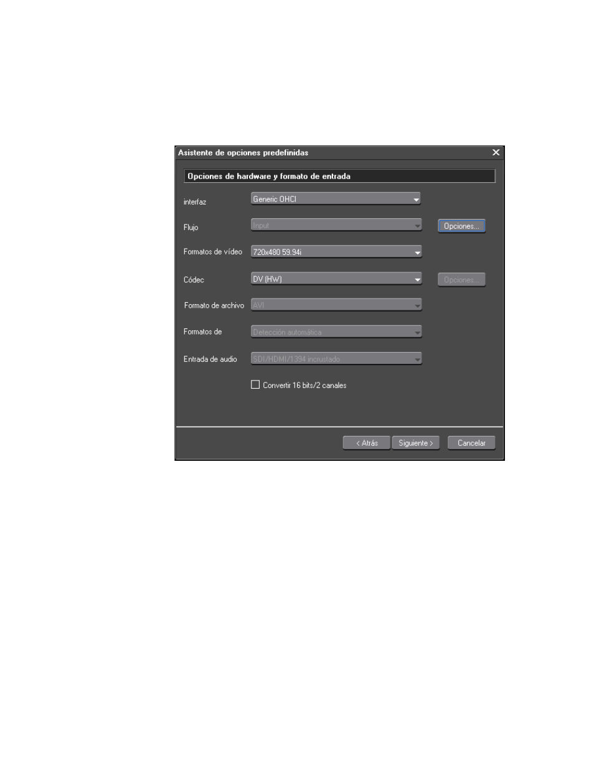Click the 'Formato de archivo' label
This screenshot has width=594, height=768.
(214, 305)
